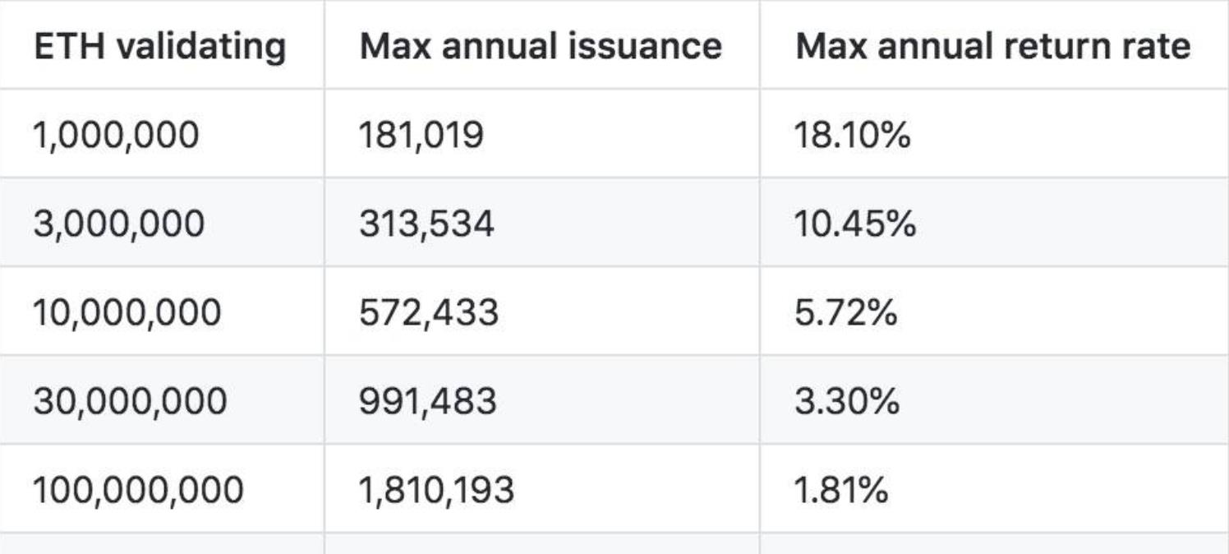This screenshot has height=554, width=1229.
Task: Select the 1,000,000 ETH validating cell
Action: point(116,135)
